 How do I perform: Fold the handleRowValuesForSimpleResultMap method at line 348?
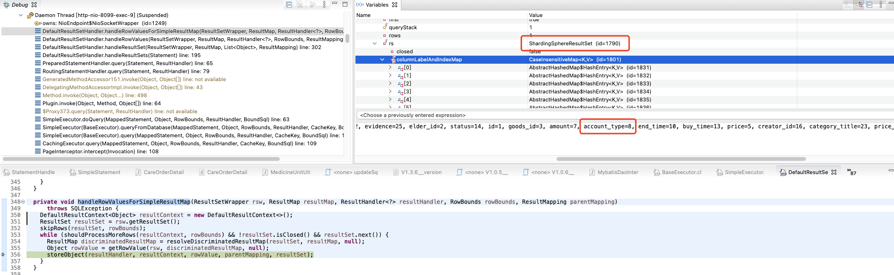coord(23,202)
